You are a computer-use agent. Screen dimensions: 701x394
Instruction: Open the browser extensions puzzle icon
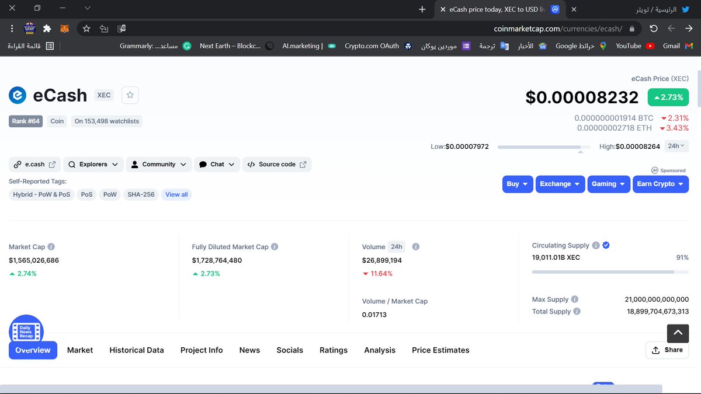47,28
